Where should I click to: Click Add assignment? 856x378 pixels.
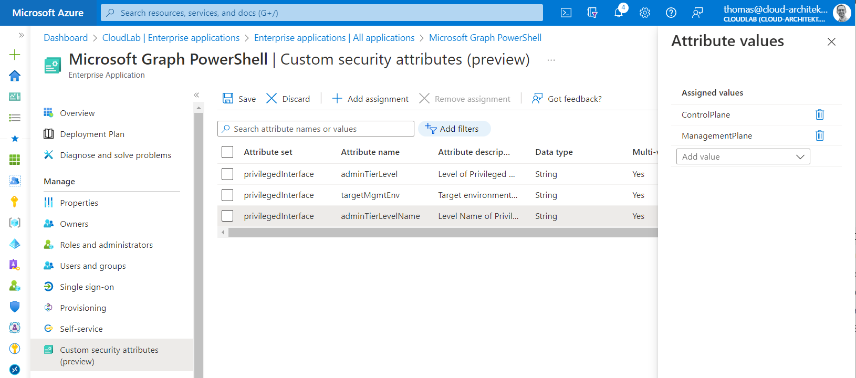370,99
